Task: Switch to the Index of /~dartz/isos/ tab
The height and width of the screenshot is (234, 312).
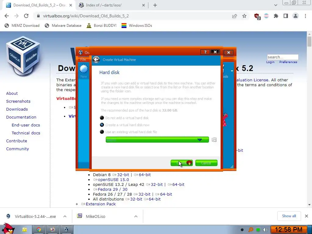Action: 112,5
